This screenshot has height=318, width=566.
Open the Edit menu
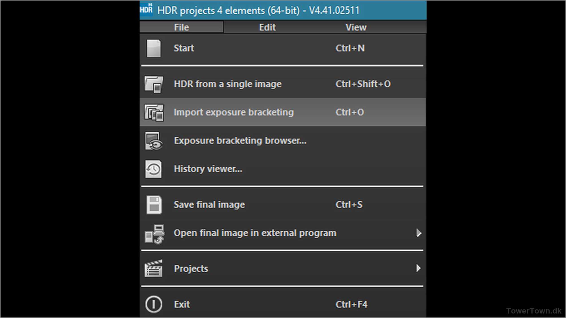point(267,27)
